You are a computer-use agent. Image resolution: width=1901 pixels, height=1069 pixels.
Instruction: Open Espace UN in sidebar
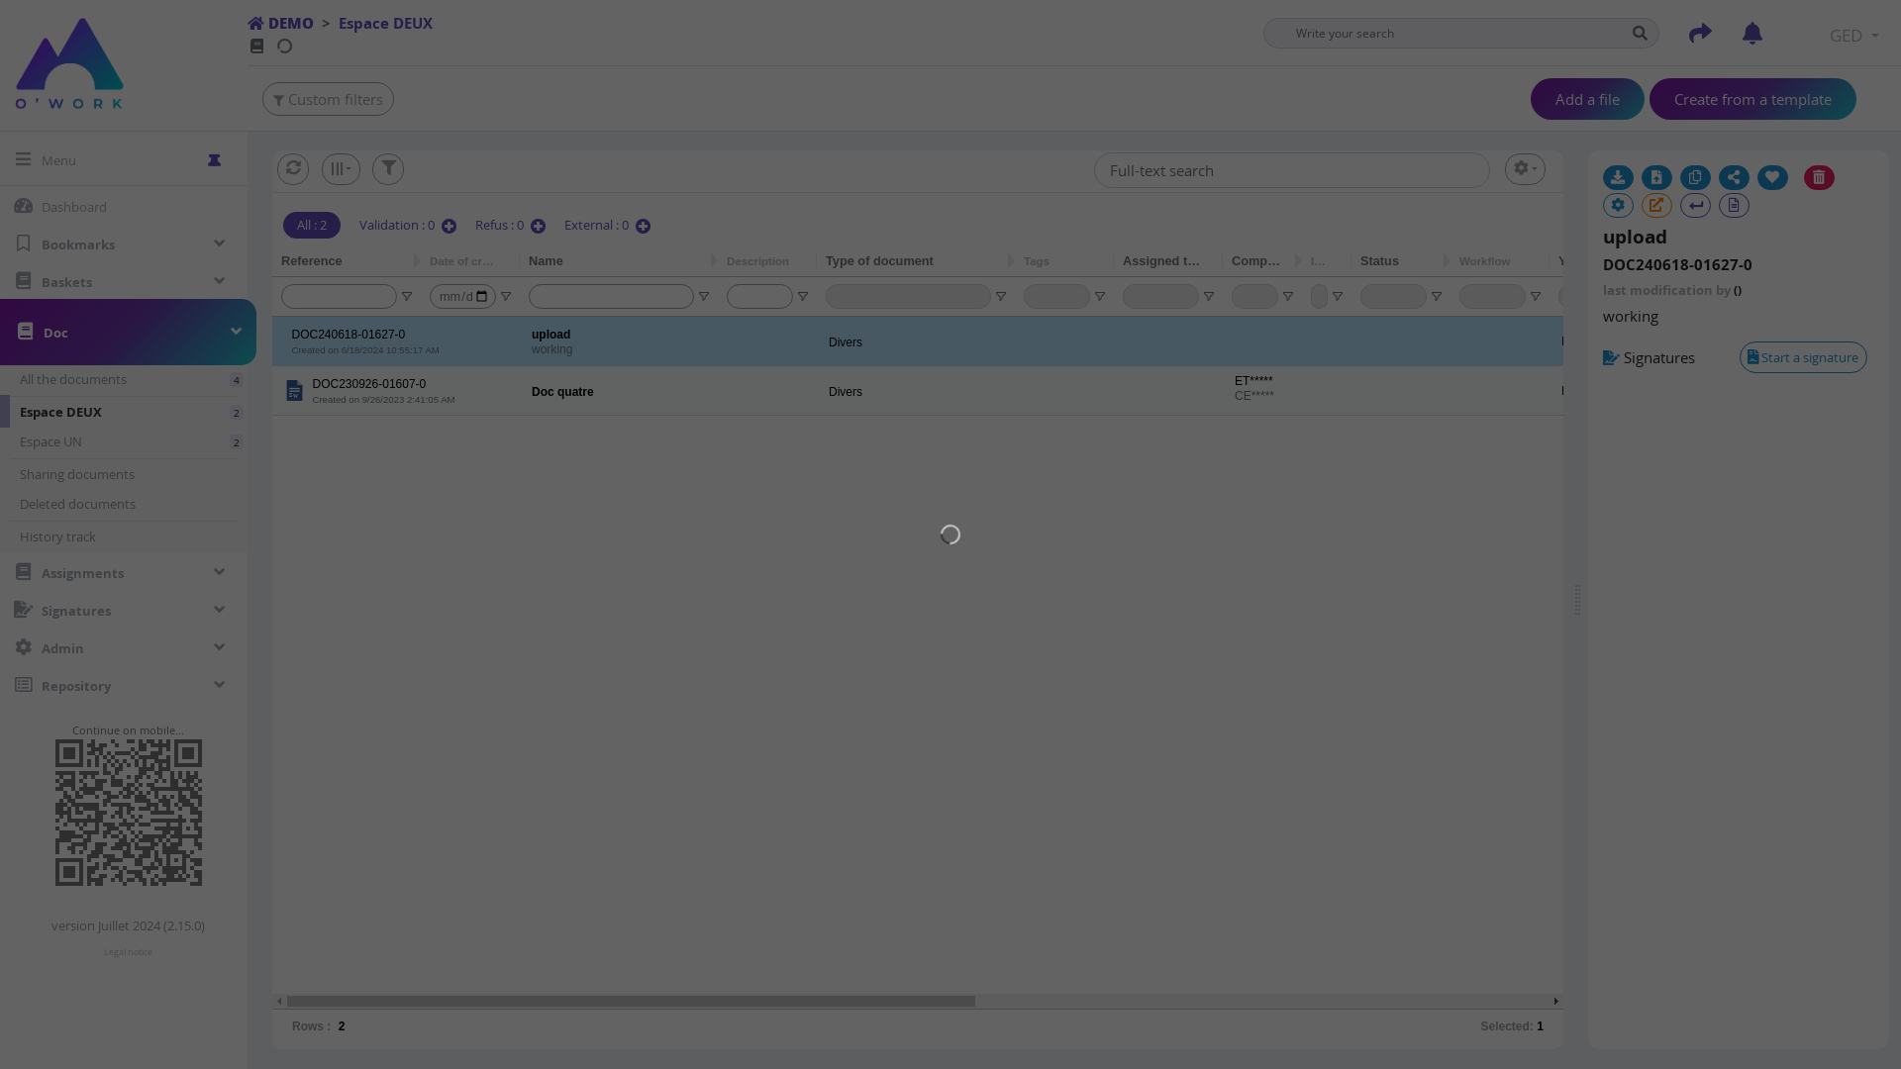pyautogui.click(x=50, y=442)
